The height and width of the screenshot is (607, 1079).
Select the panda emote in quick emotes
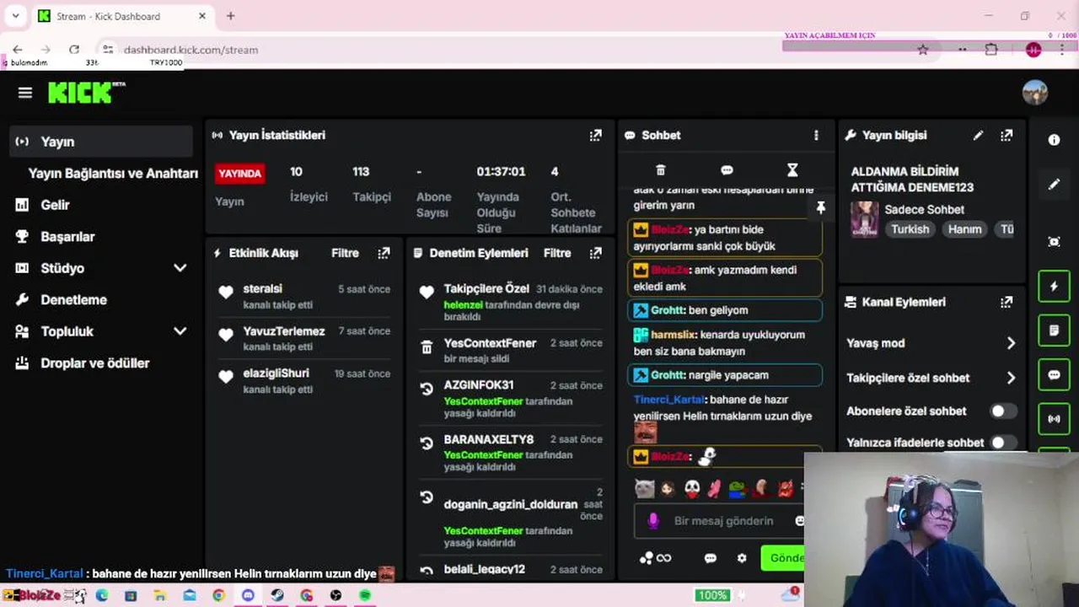[691, 488]
